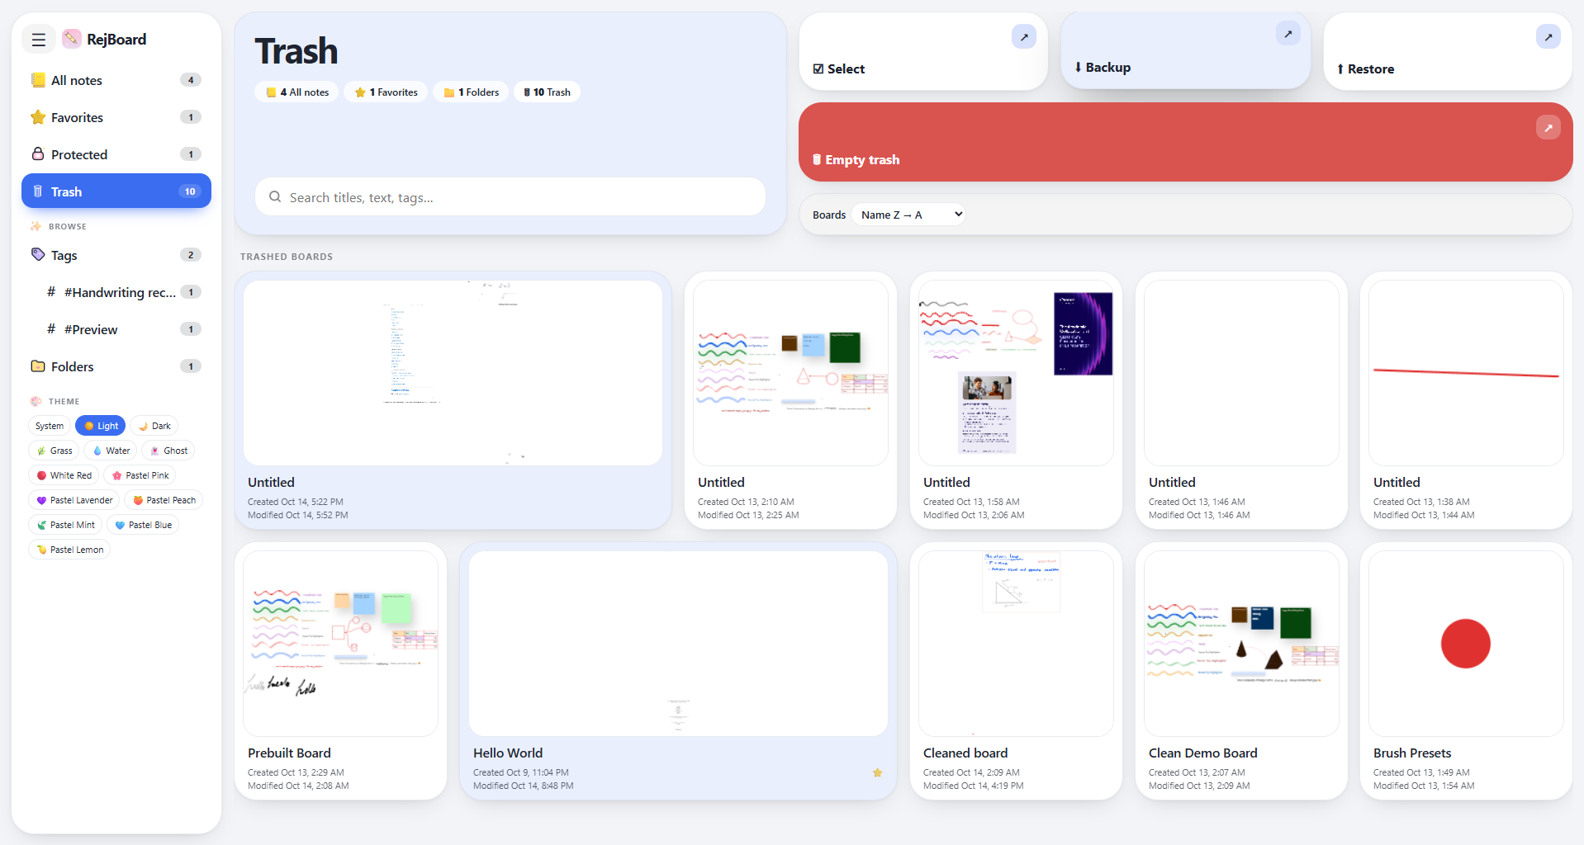Toggle the hamburger sidebar menu
Image resolution: width=1584 pixels, height=845 pixels.
39,40
